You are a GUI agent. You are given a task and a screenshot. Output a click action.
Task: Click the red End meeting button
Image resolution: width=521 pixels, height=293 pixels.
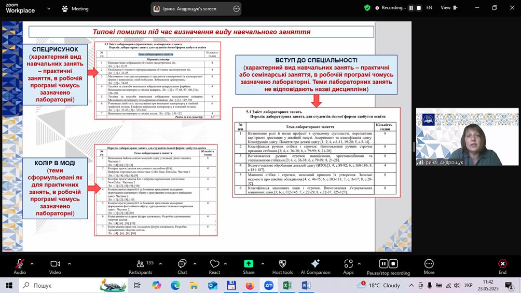tap(502, 267)
